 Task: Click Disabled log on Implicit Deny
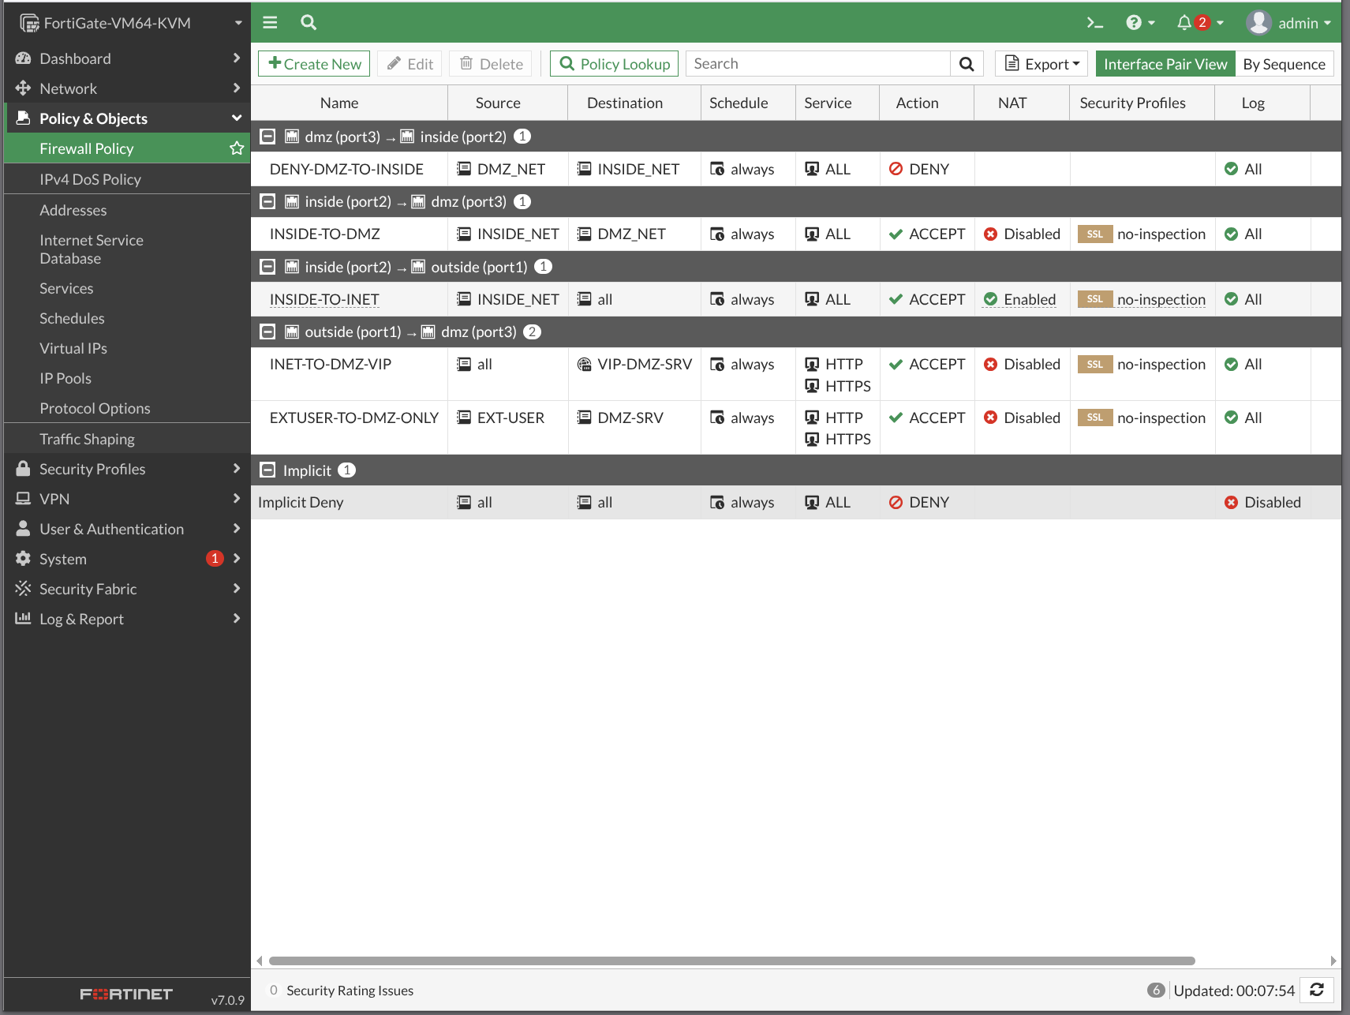click(1262, 502)
